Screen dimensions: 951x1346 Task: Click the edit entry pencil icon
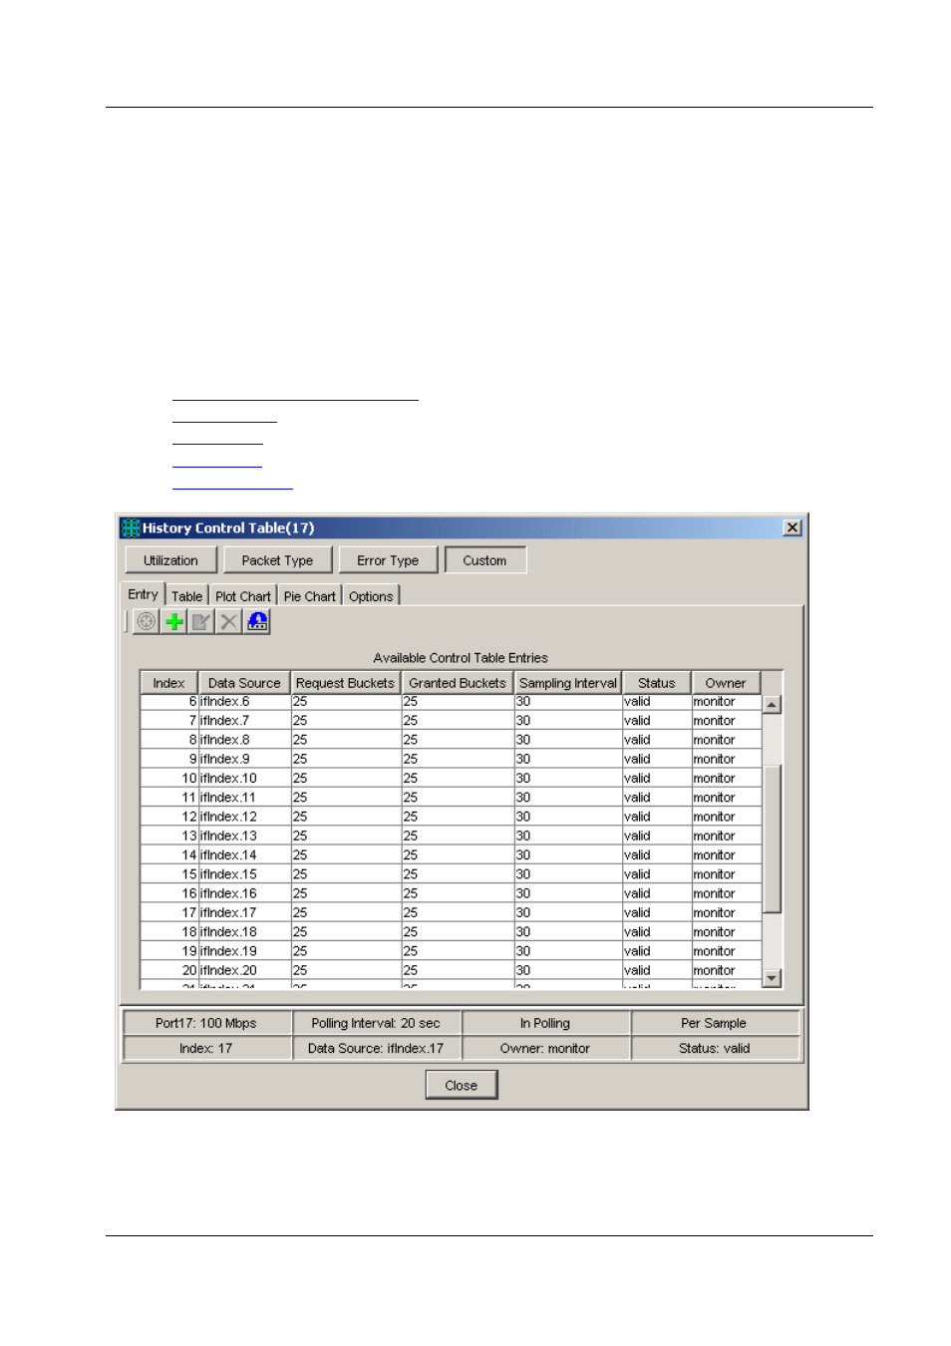(x=201, y=621)
